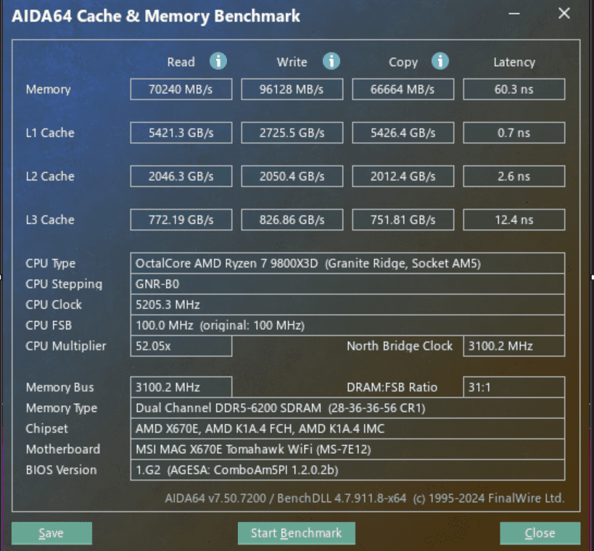Click Chipset field AMD X670E
Screen dimensions: 594x551
(347, 428)
